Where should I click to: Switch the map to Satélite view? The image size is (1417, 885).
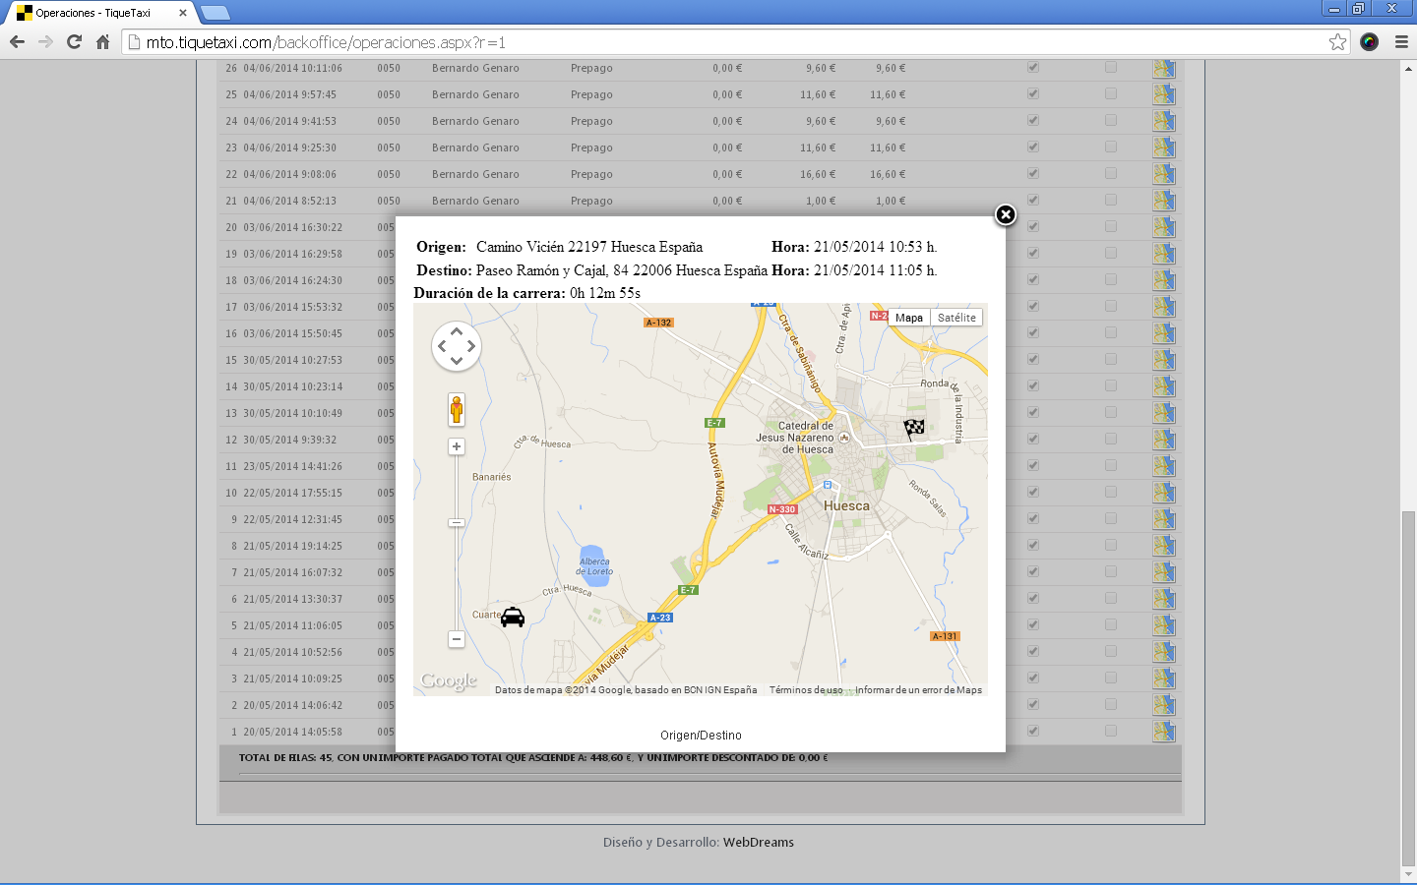[x=956, y=318]
